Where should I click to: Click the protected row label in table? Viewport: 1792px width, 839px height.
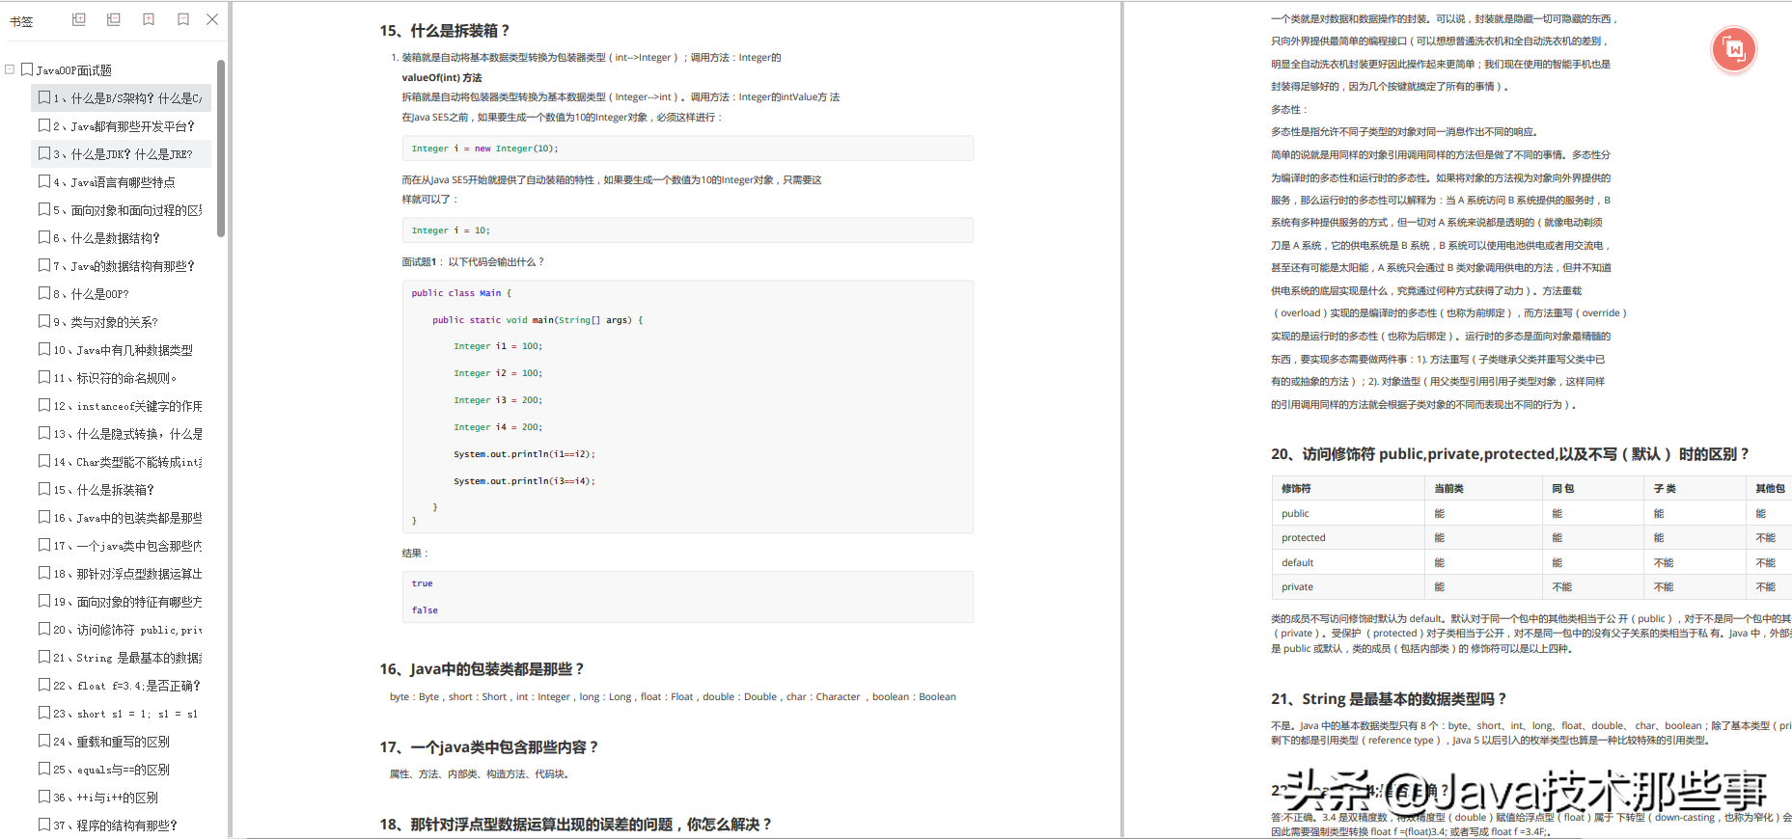tap(1304, 538)
